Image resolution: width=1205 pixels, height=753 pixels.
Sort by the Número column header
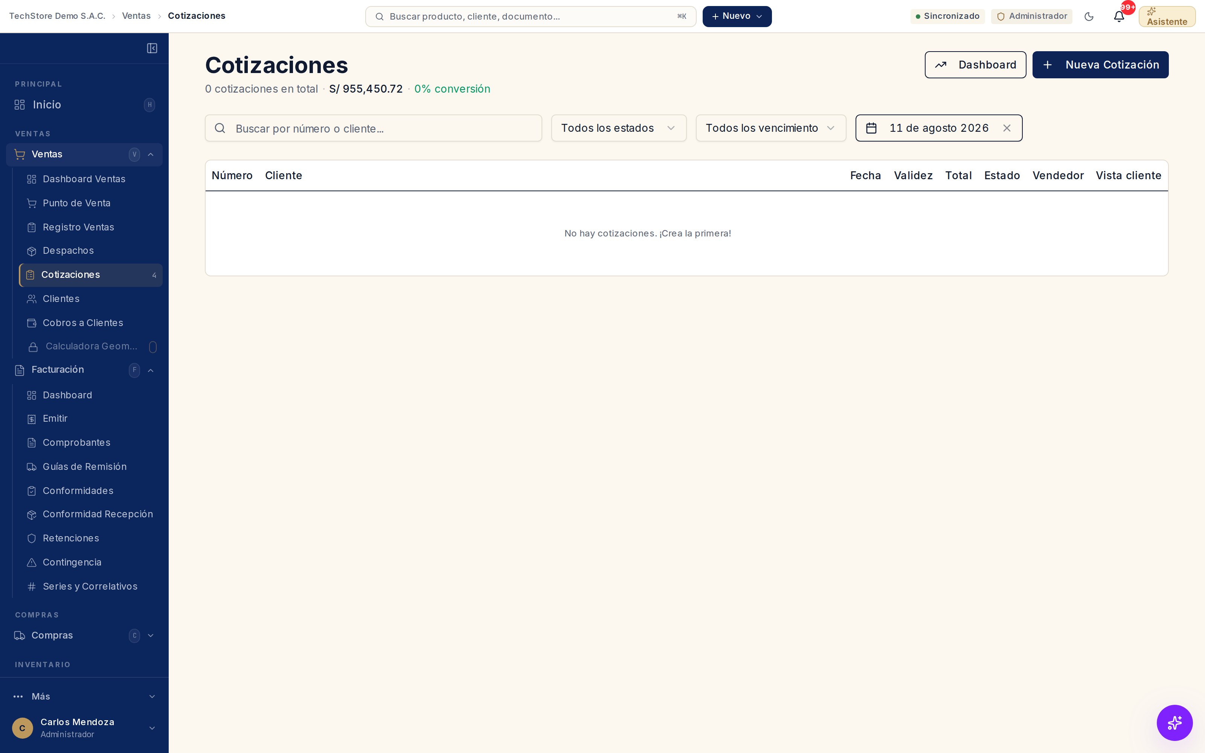click(232, 176)
